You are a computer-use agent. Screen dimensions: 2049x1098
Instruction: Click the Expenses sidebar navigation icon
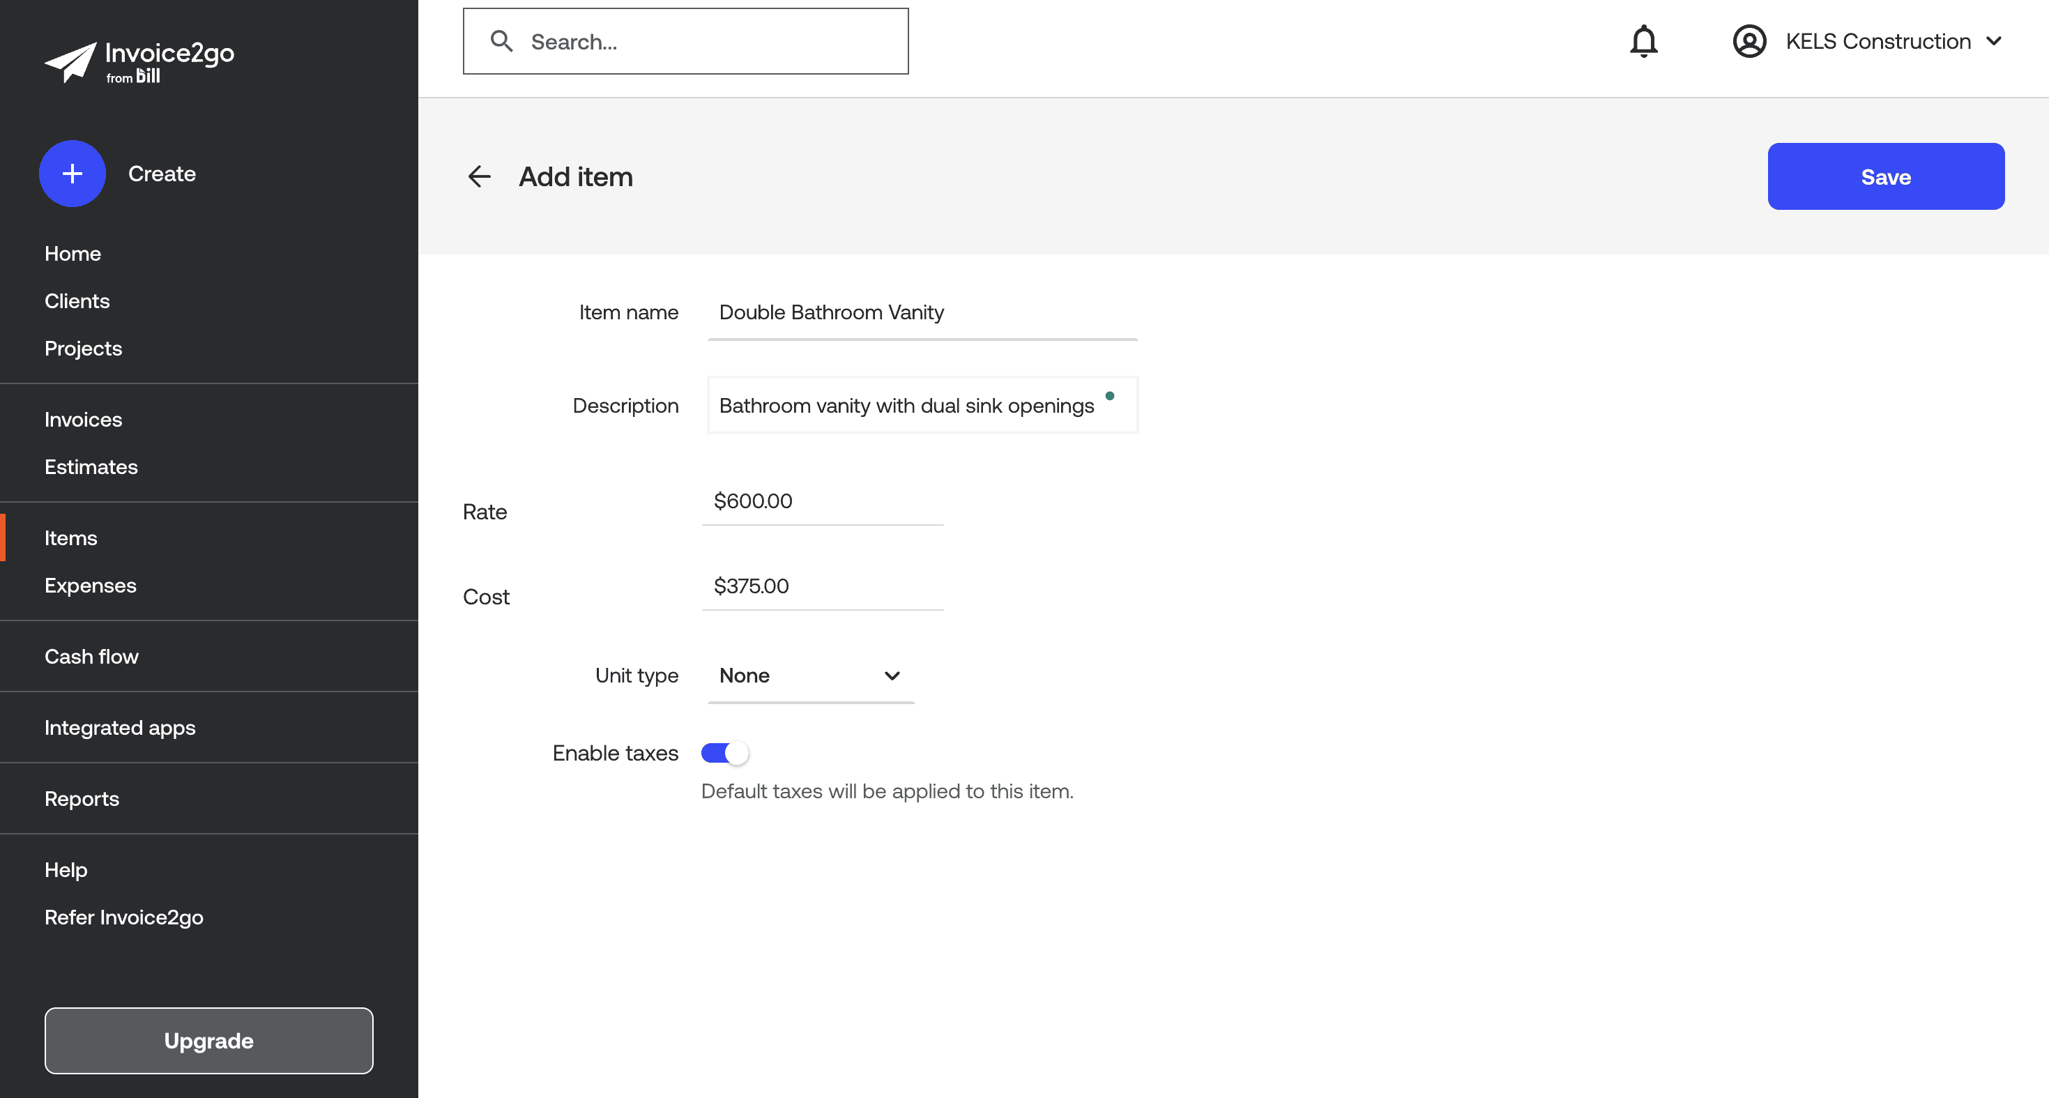pos(91,584)
